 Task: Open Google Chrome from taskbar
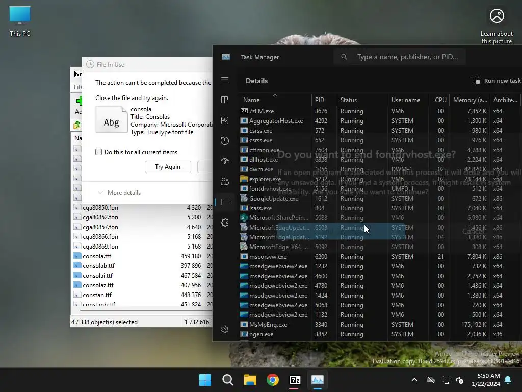(273, 380)
